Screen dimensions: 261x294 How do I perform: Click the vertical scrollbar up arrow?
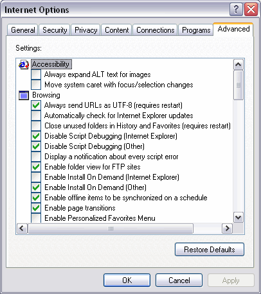239,65
